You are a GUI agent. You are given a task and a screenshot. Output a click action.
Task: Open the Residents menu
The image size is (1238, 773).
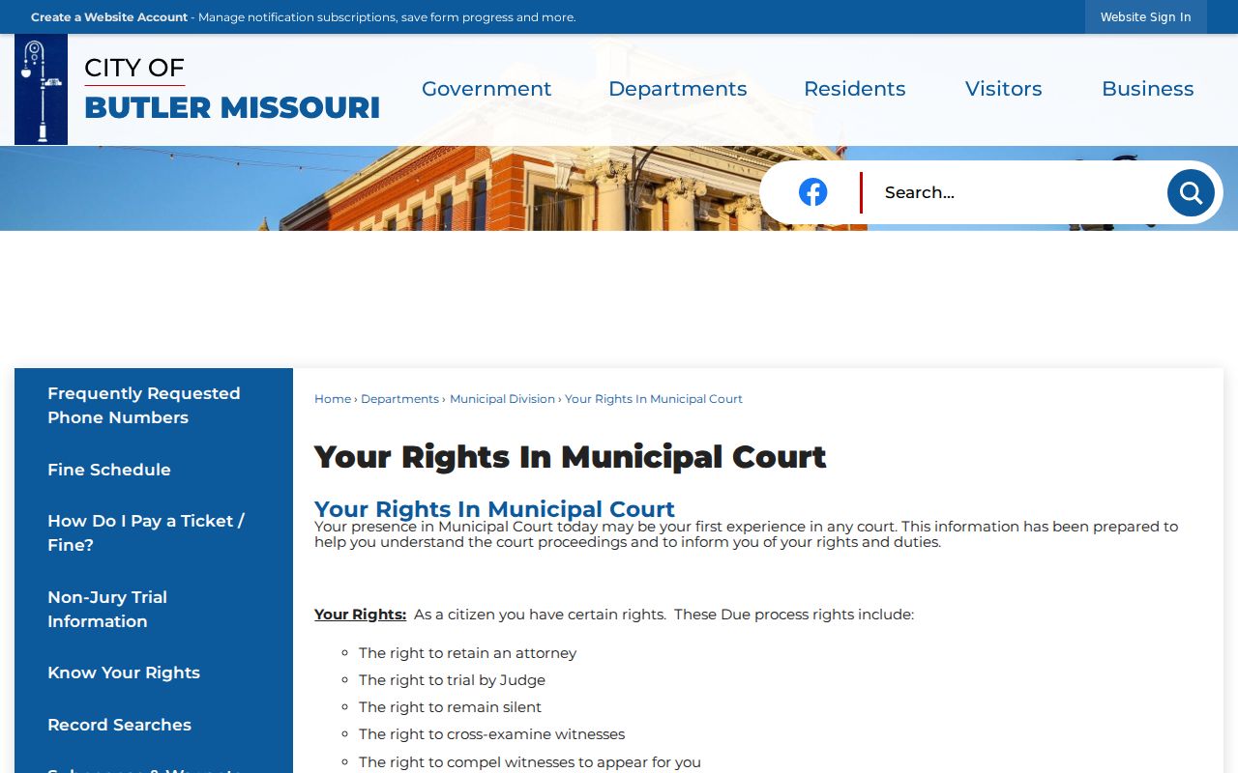(x=855, y=89)
